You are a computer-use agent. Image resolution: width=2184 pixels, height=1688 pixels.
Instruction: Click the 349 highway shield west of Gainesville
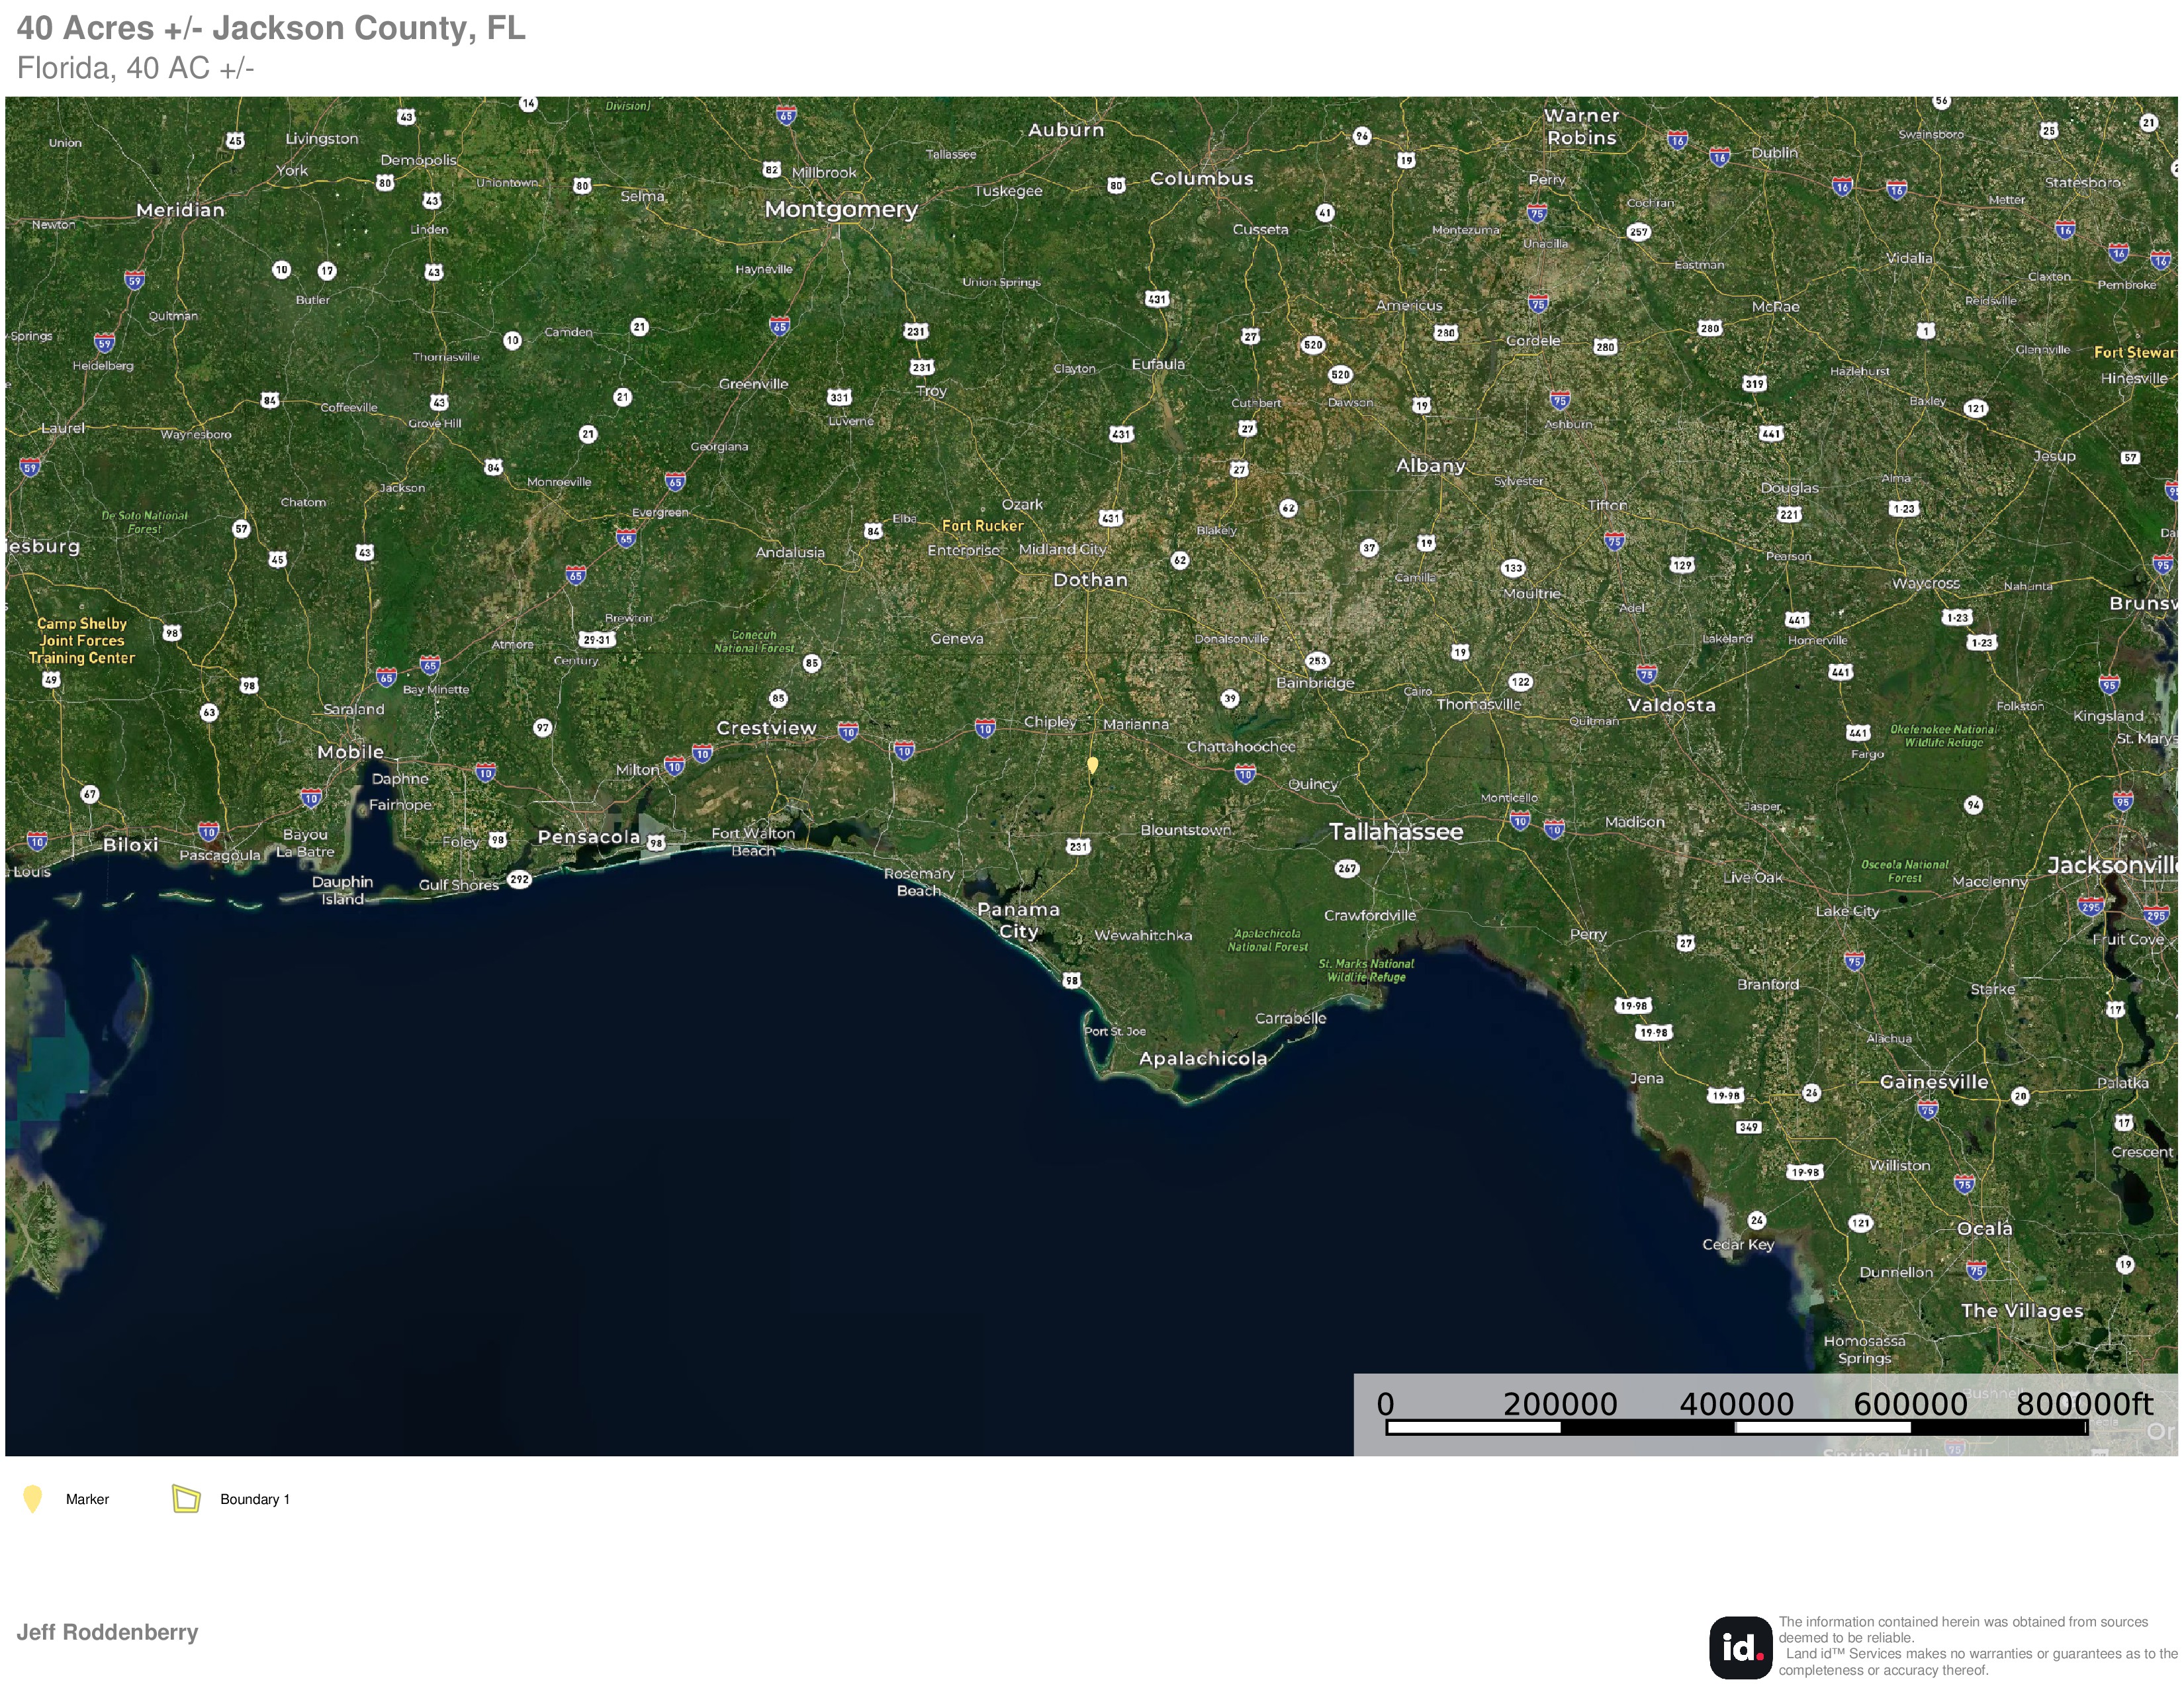tap(1748, 1127)
